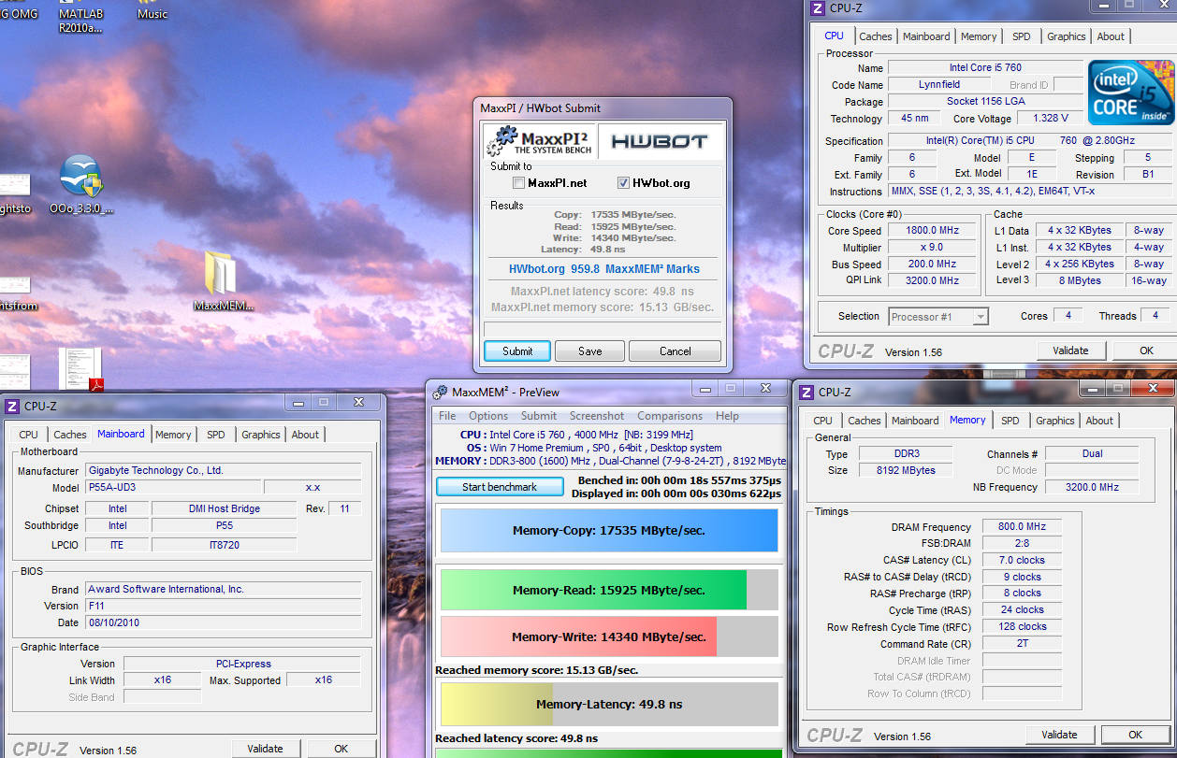The height and width of the screenshot is (758, 1177).
Task: Switch to Caches tab in top-right CPU-Z
Action: [876, 36]
